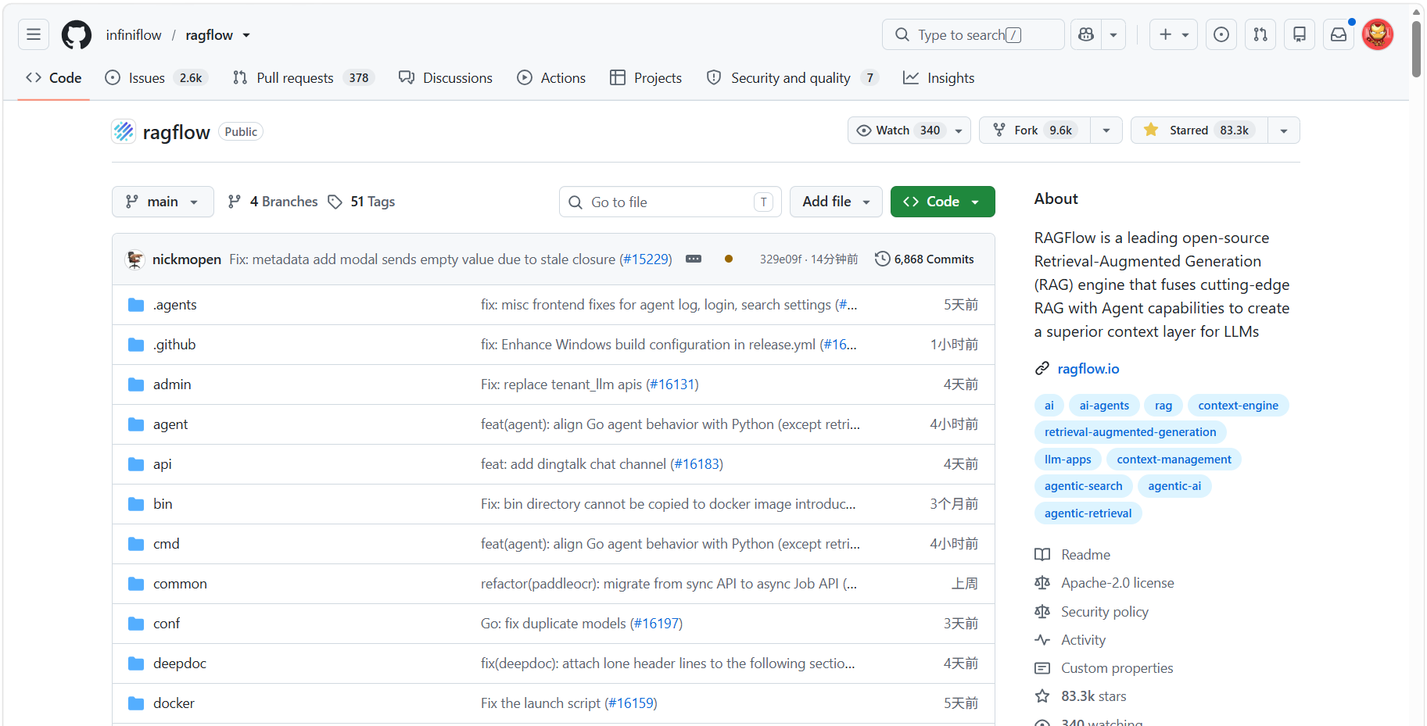Open the Fork options dropdown arrow
Viewport: 1427px width, 726px height.
pyautogui.click(x=1106, y=131)
